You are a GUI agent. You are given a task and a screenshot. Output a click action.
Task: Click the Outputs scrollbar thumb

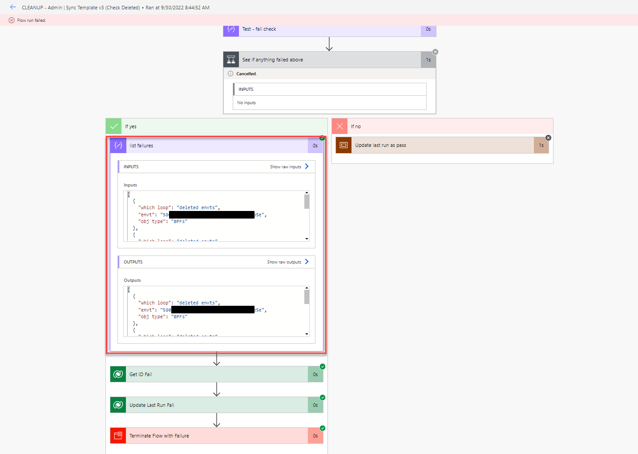click(307, 297)
